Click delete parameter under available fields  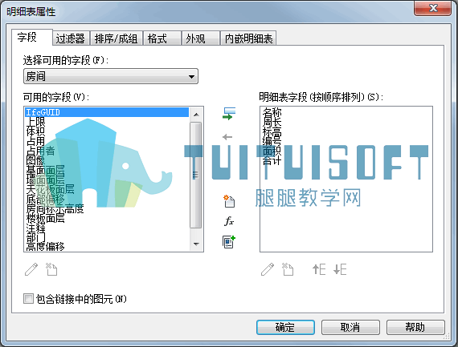click(x=51, y=269)
